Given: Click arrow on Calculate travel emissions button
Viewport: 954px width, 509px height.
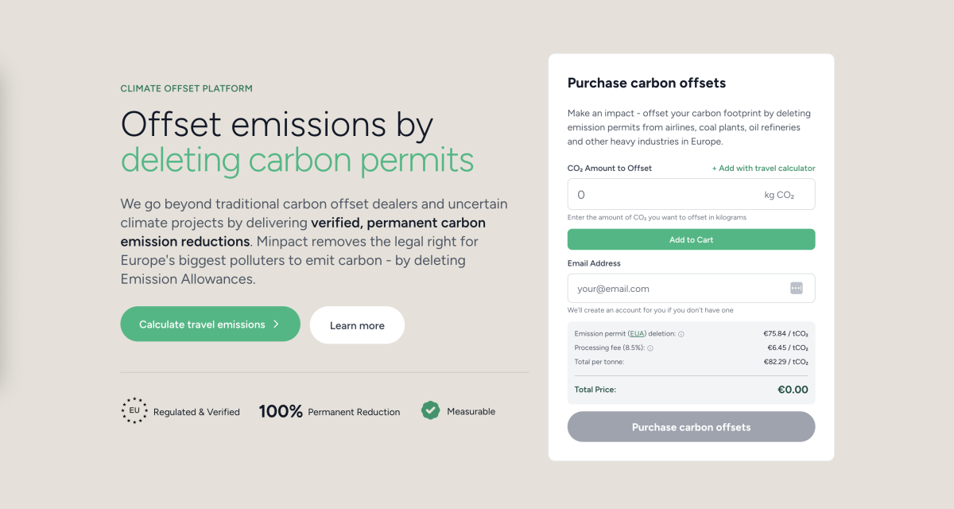Looking at the screenshot, I should point(276,324).
